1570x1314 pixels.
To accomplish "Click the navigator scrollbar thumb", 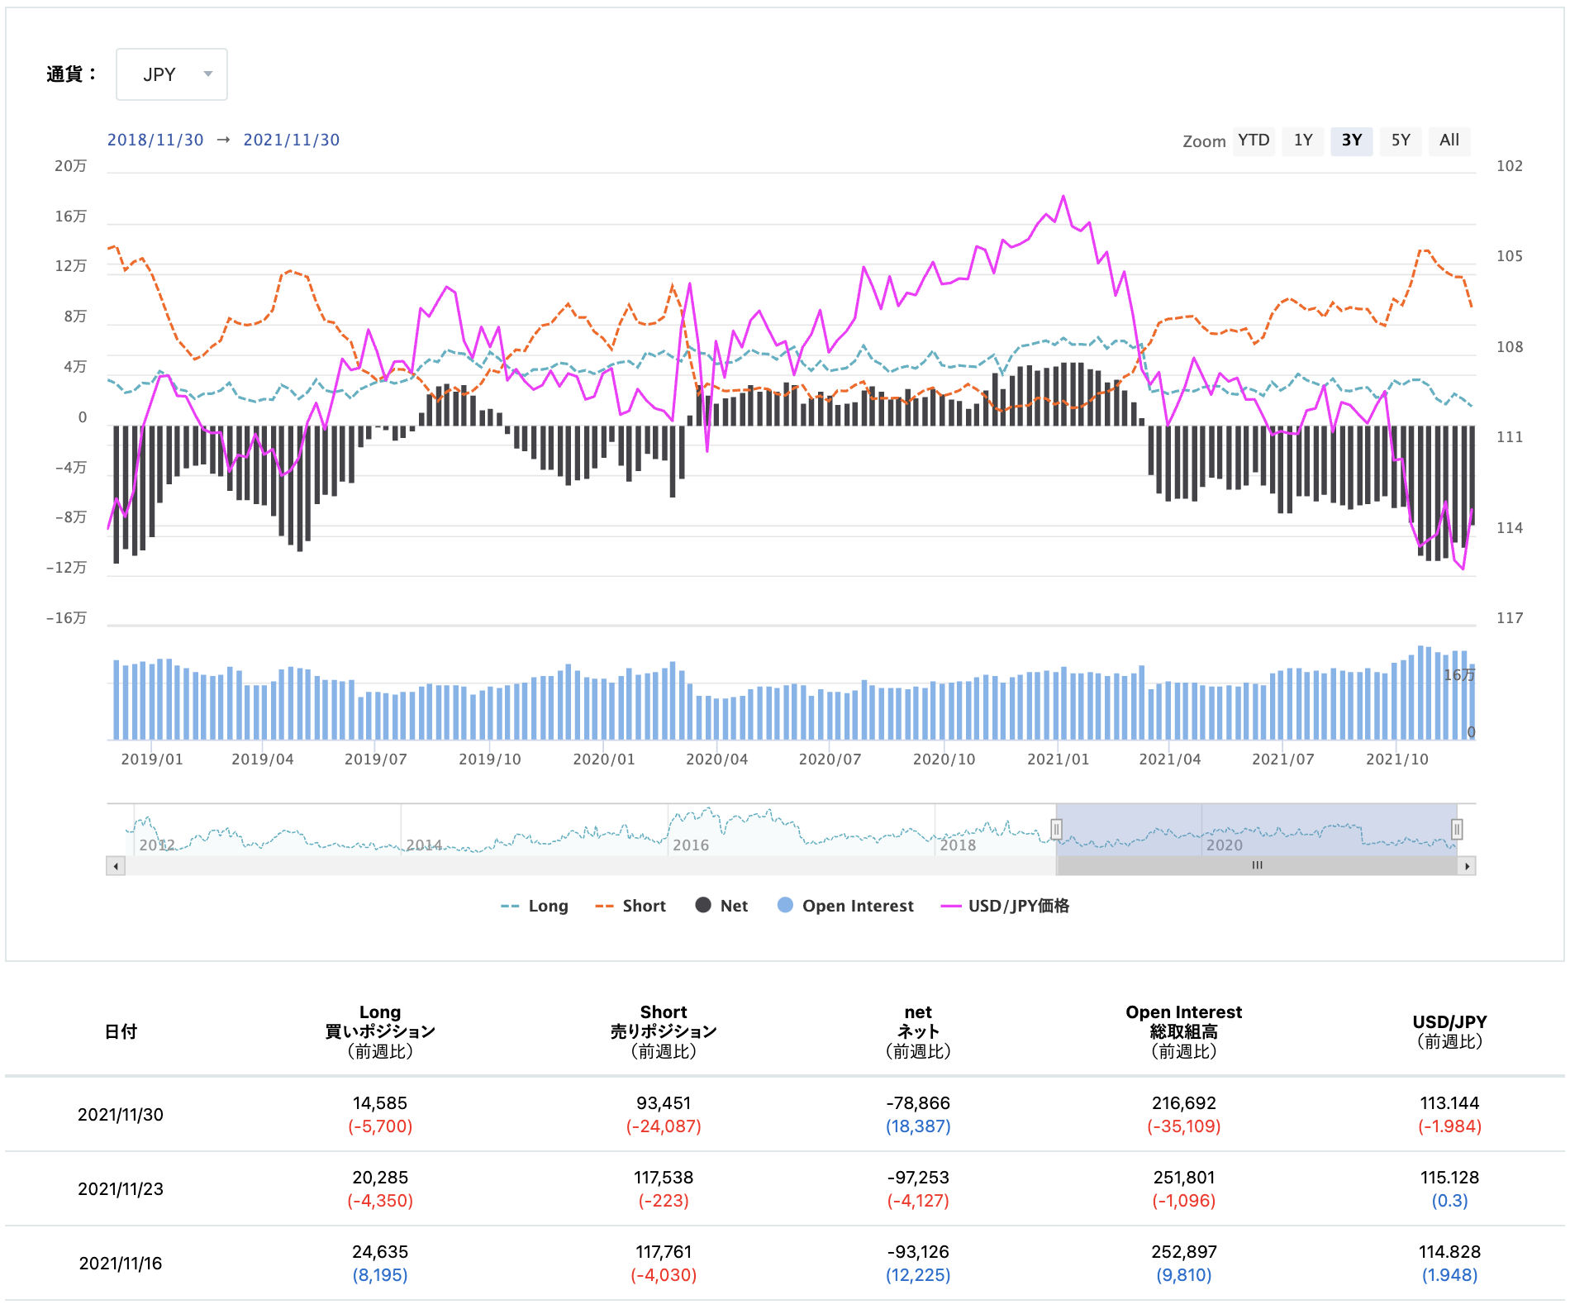I will point(1257,866).
